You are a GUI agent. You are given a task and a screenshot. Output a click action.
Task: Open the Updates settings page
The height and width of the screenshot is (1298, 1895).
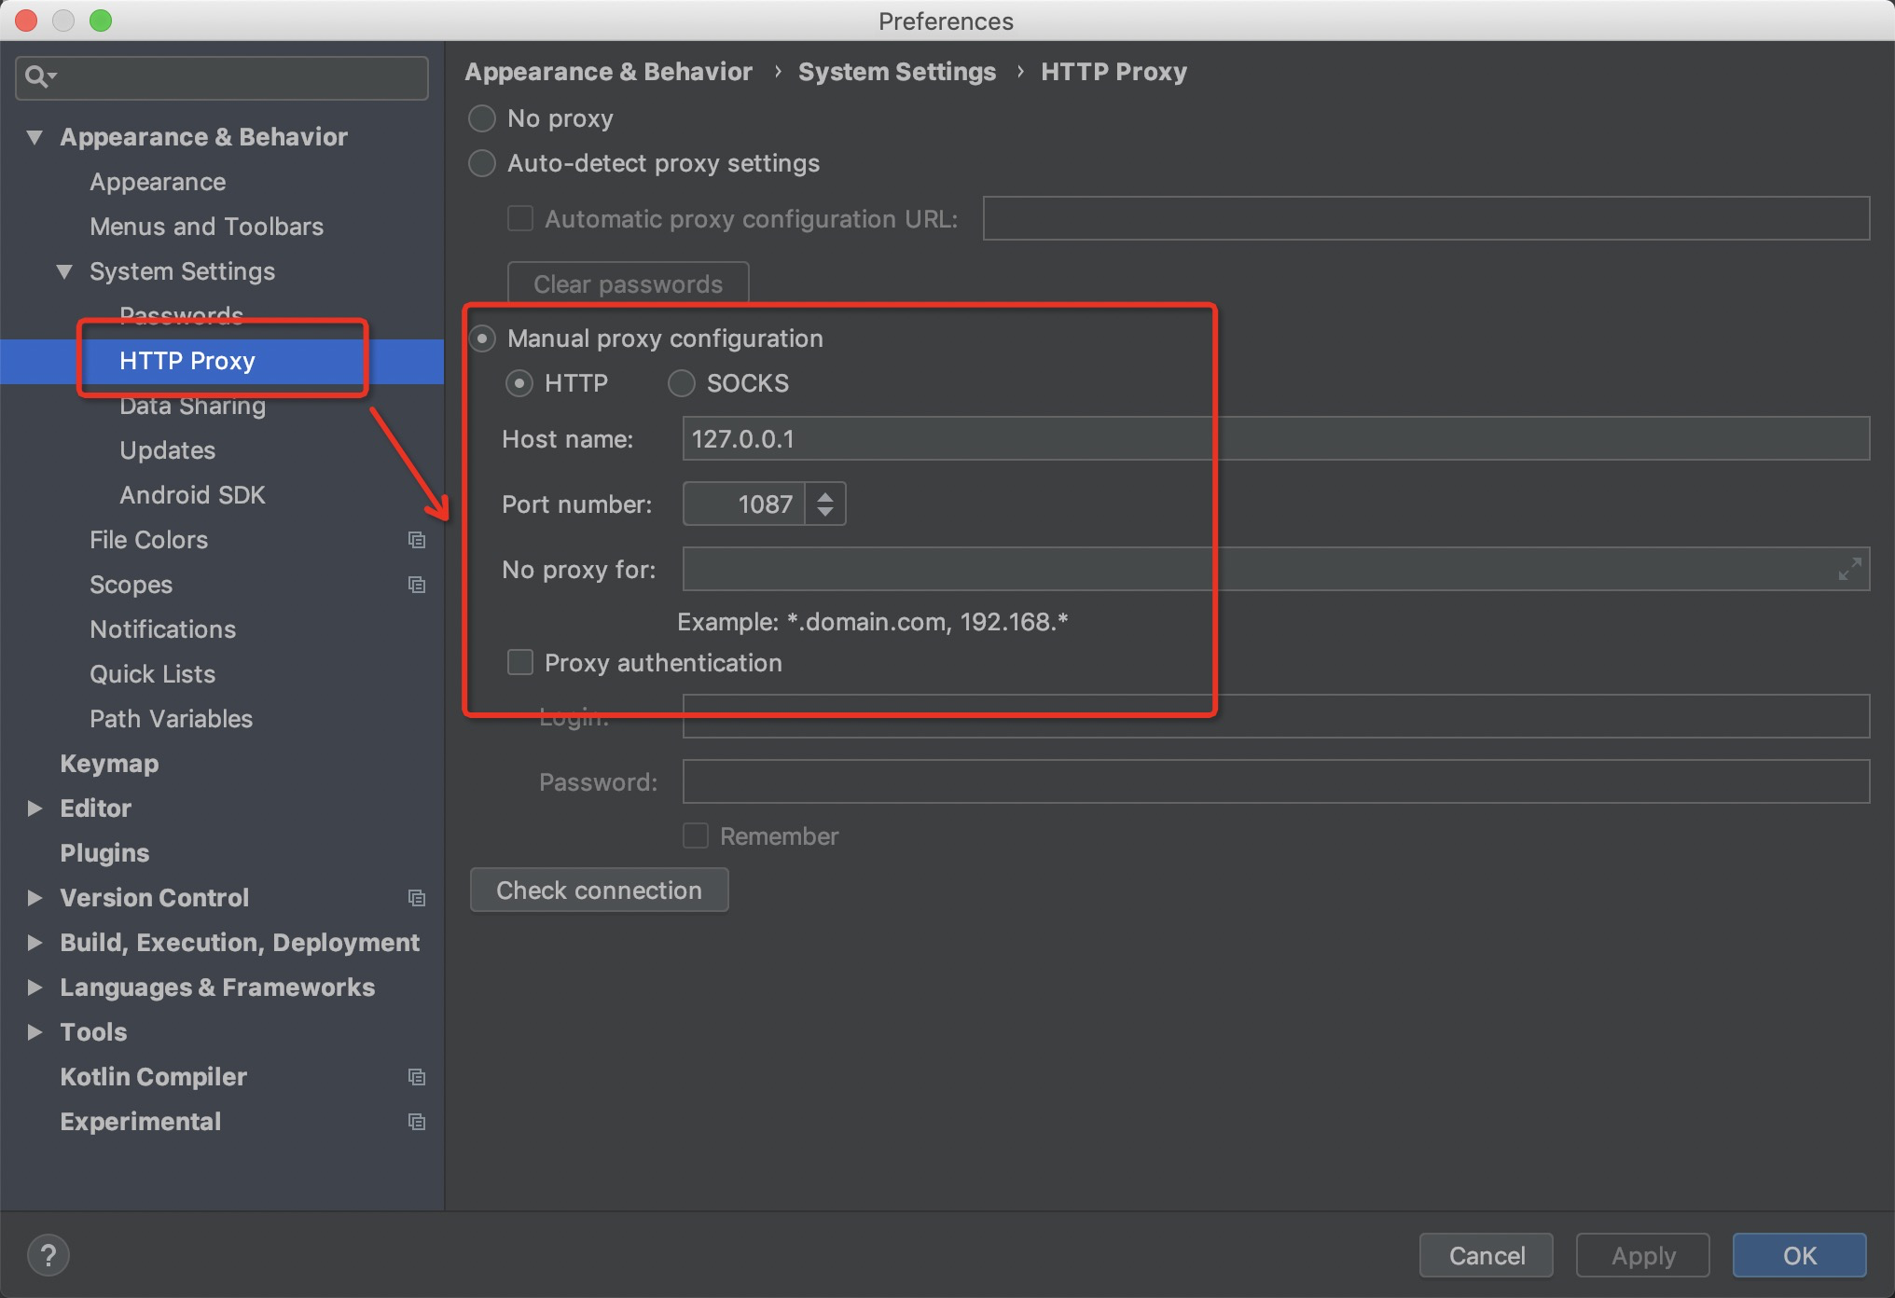(x=167, y=450)
